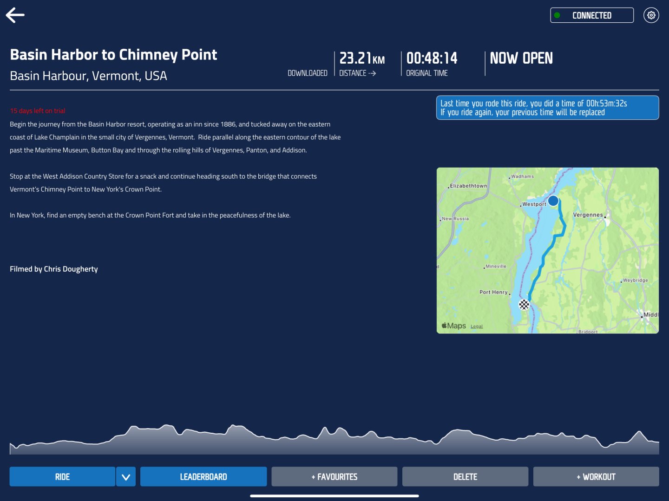
Task: Click the elevation profile graph
Action: click(x=334, y=440)
